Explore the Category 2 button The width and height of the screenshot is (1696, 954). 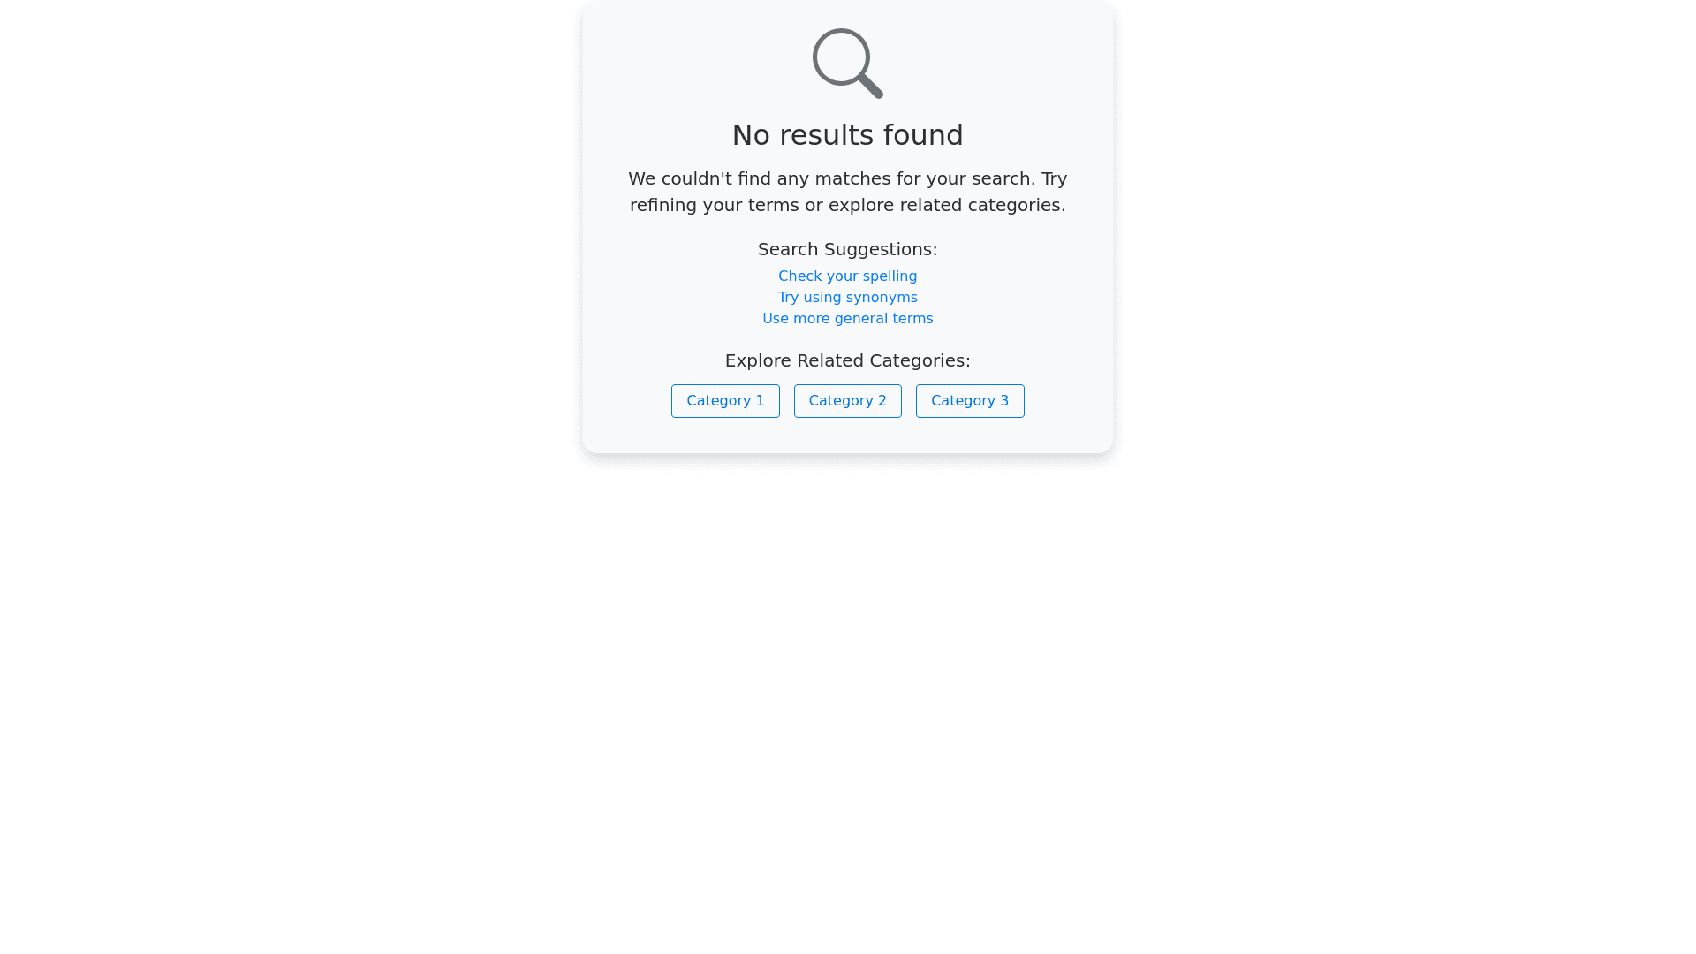848,401
